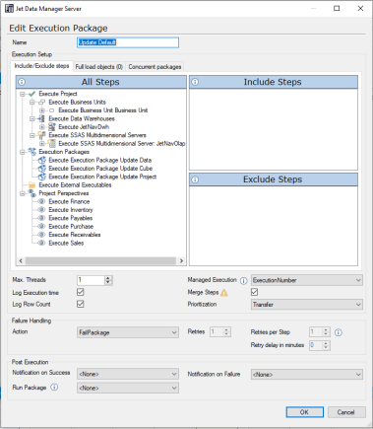Click the Managed Execution info icon
The image size is (373, 429).
pyautogui.click(x=243, y=281)
